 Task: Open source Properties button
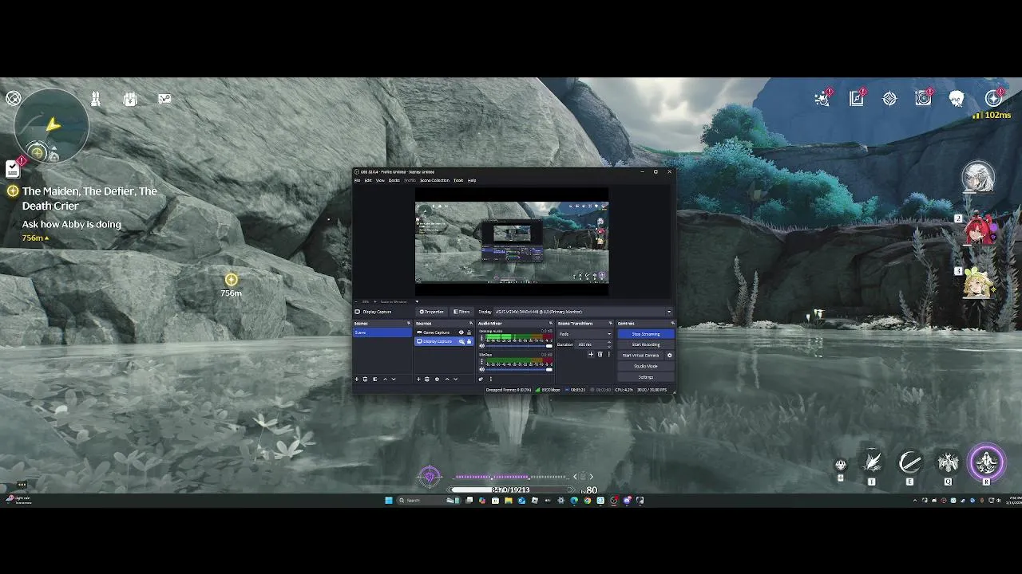coord(432,312)
